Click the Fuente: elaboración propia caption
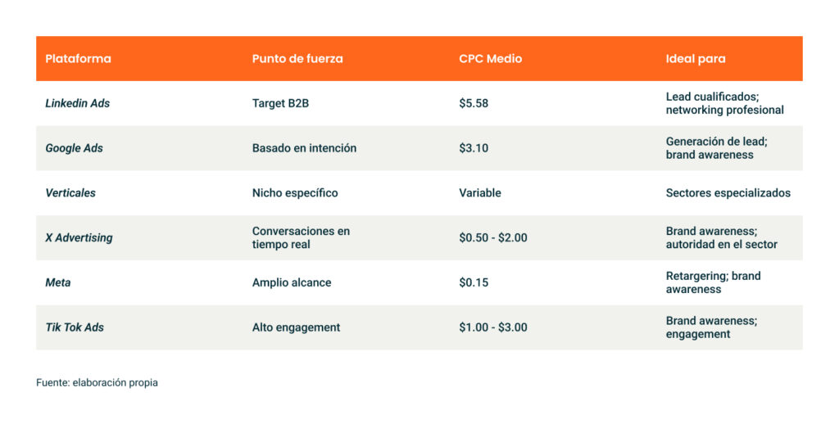Image resolution: width=839 pixels, height=424 pixels. pos(97,382)
